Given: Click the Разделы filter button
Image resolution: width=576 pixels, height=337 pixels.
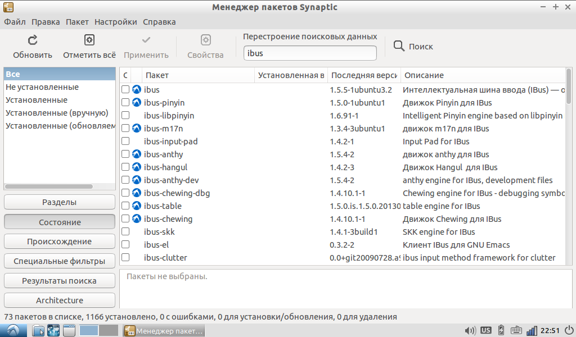Looking at the screenshot, I should [60, 202].
